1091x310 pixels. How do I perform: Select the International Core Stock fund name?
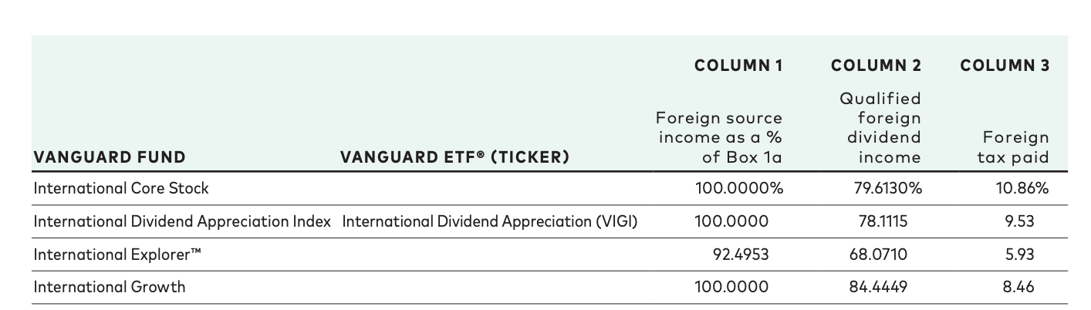click(x=121, y=188)
